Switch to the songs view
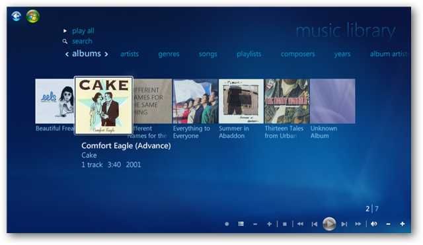 [208, 54]
